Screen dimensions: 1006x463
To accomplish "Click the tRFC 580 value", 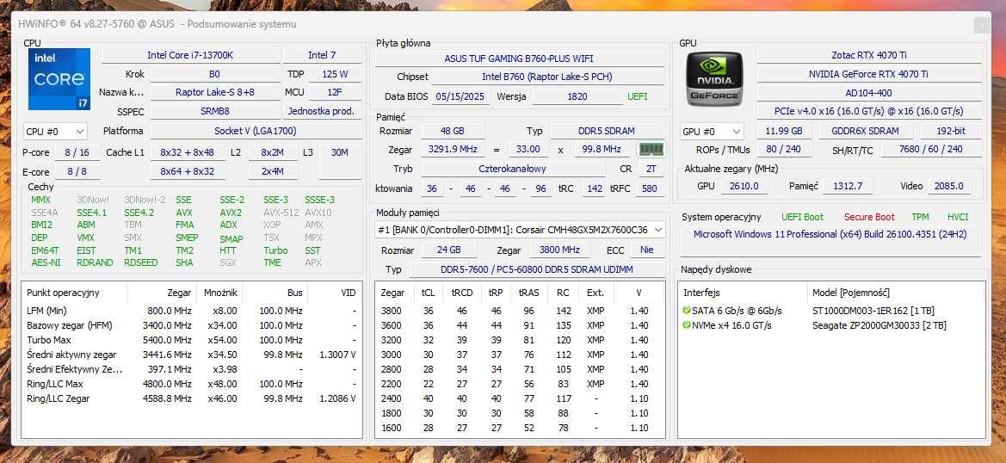I will [x=649, y=189].
